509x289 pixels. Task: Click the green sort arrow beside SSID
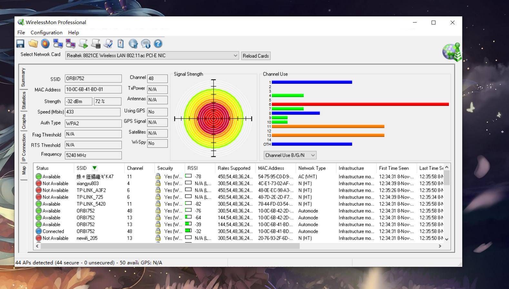95,168
